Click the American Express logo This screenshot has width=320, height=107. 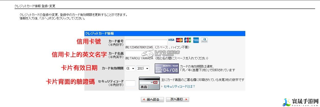[196, 40]
